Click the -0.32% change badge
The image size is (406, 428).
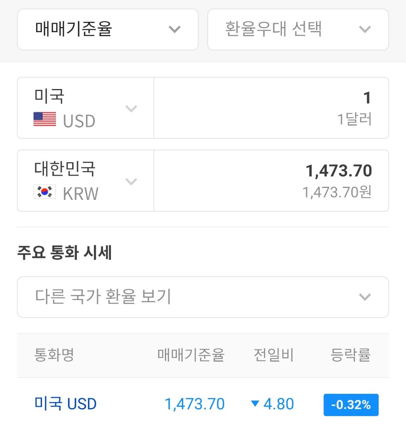(351, 405)
